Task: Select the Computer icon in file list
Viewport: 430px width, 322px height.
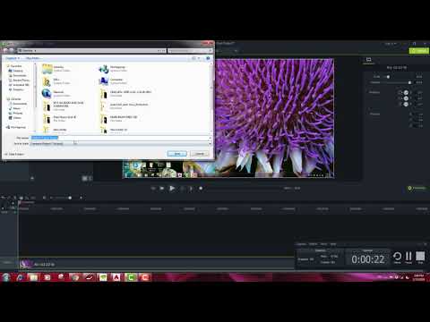Action: coord(104,81)
